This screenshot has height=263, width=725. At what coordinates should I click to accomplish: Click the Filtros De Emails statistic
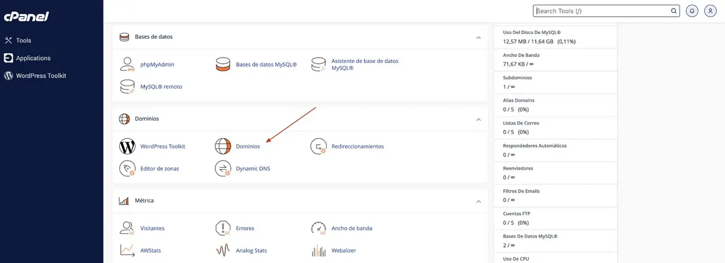[x=556, y=196]
